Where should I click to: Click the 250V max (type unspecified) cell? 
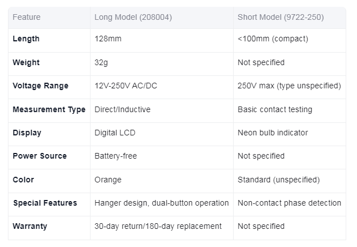(289, 86)
